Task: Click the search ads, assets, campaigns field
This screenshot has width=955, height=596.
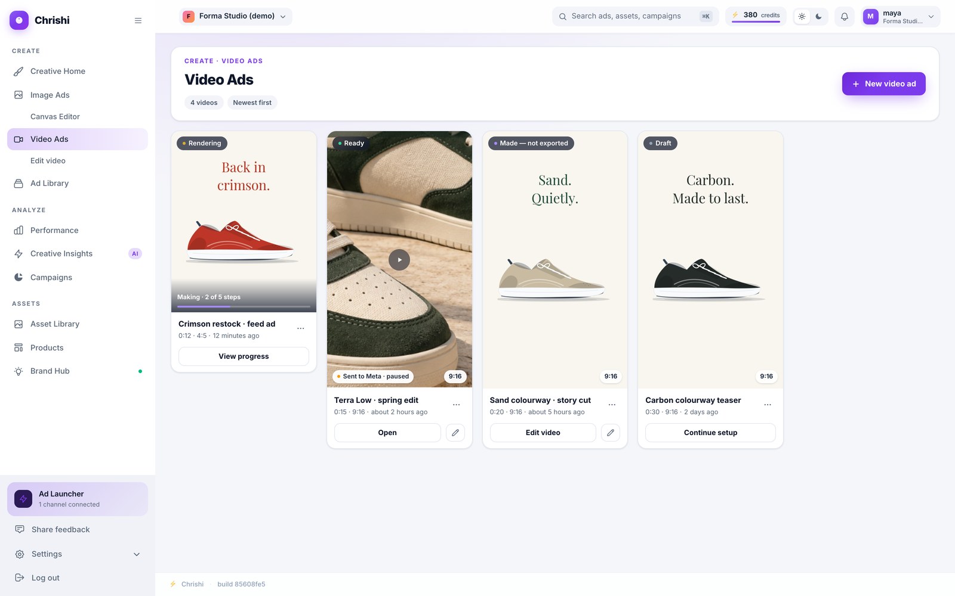Action: pyautogui.click(x=635, y=16)
